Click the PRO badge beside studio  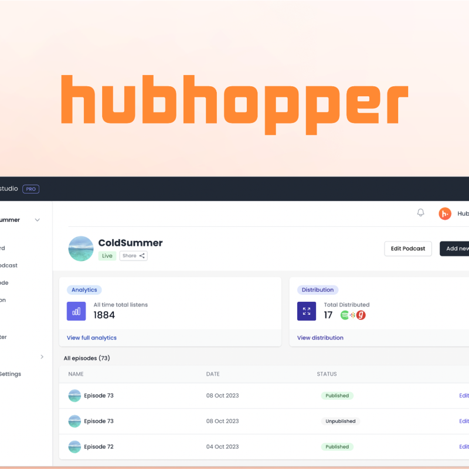[x=30, y=189]
